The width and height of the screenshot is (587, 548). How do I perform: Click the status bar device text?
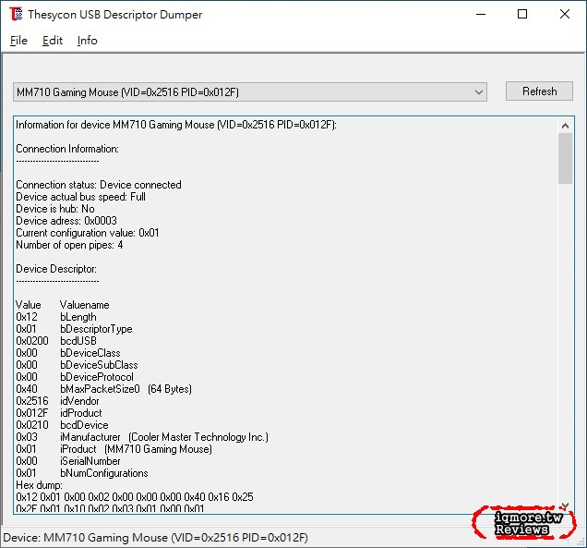coord(155,538)
